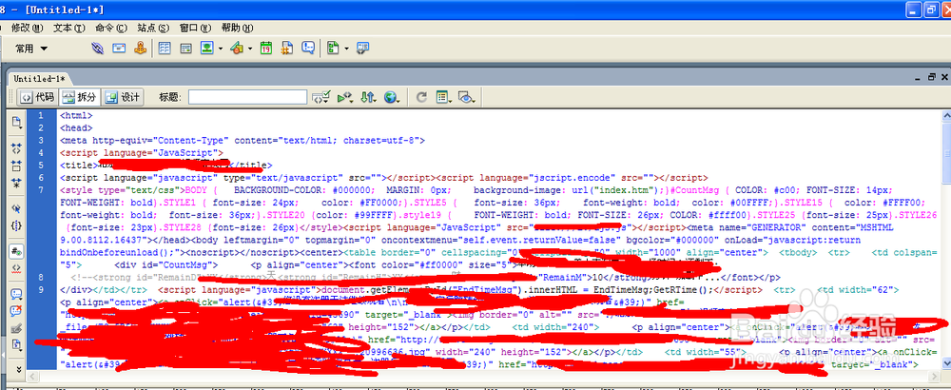Screen dimensions: 951x390
Task: Insert an email link
Action: [119, 48]
